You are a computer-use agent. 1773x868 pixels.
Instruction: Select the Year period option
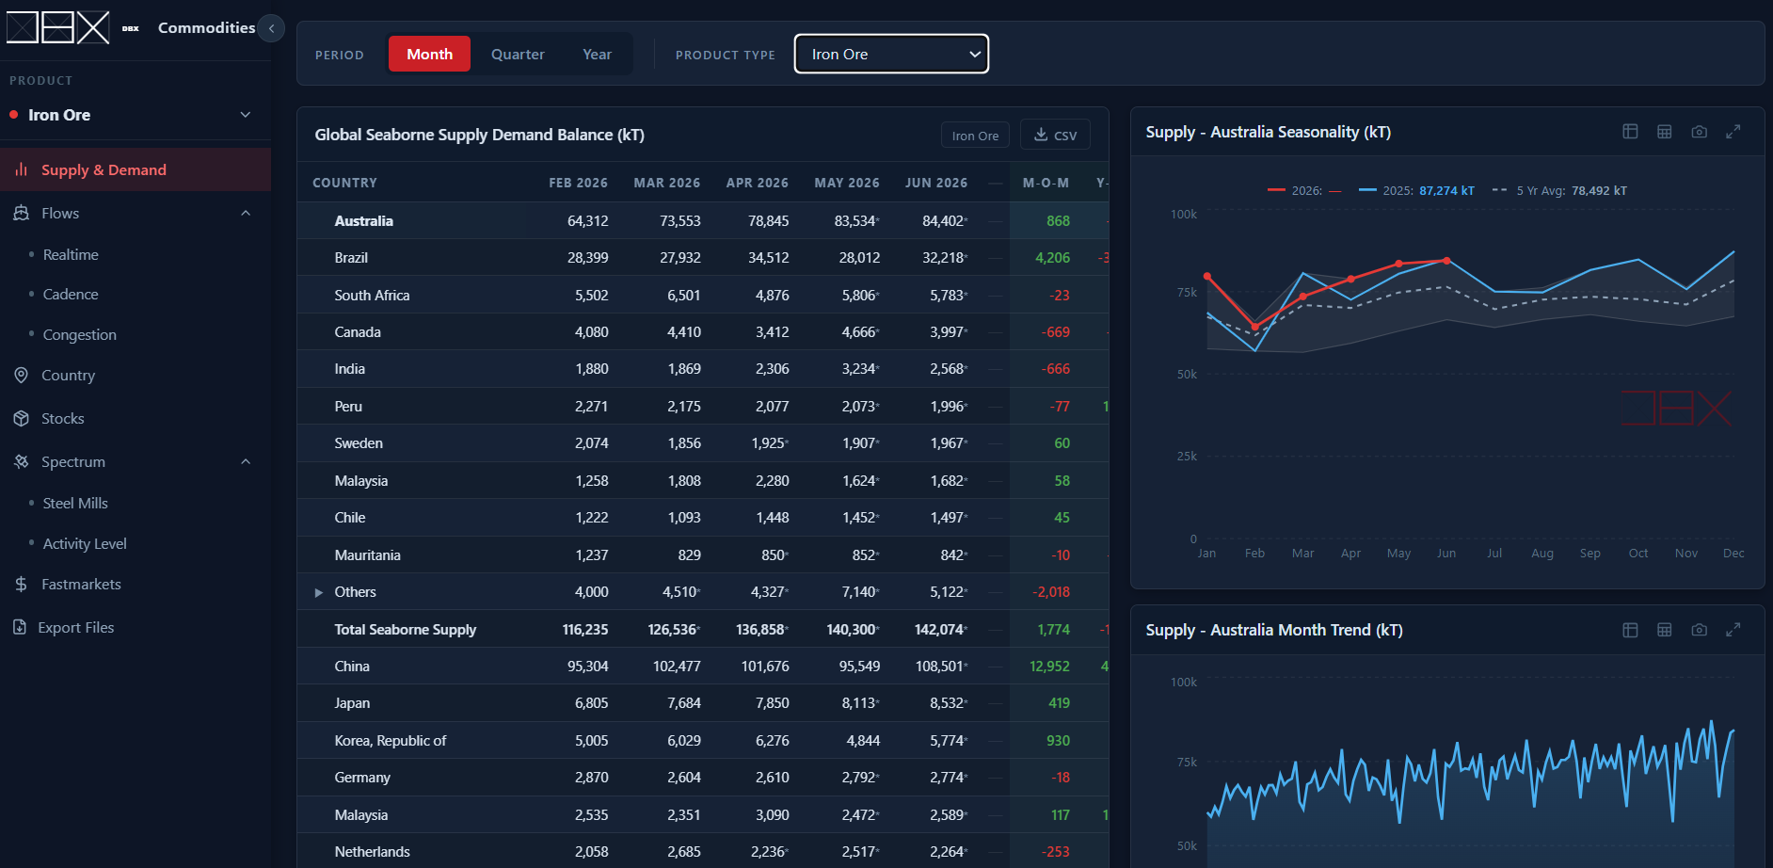pyautogui.click(x=597, y=54)
